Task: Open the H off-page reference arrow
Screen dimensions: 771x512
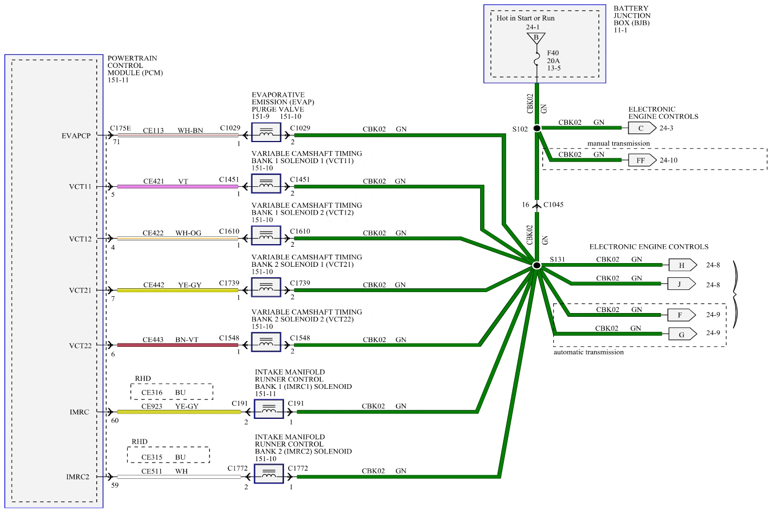Action: [683, 265]
